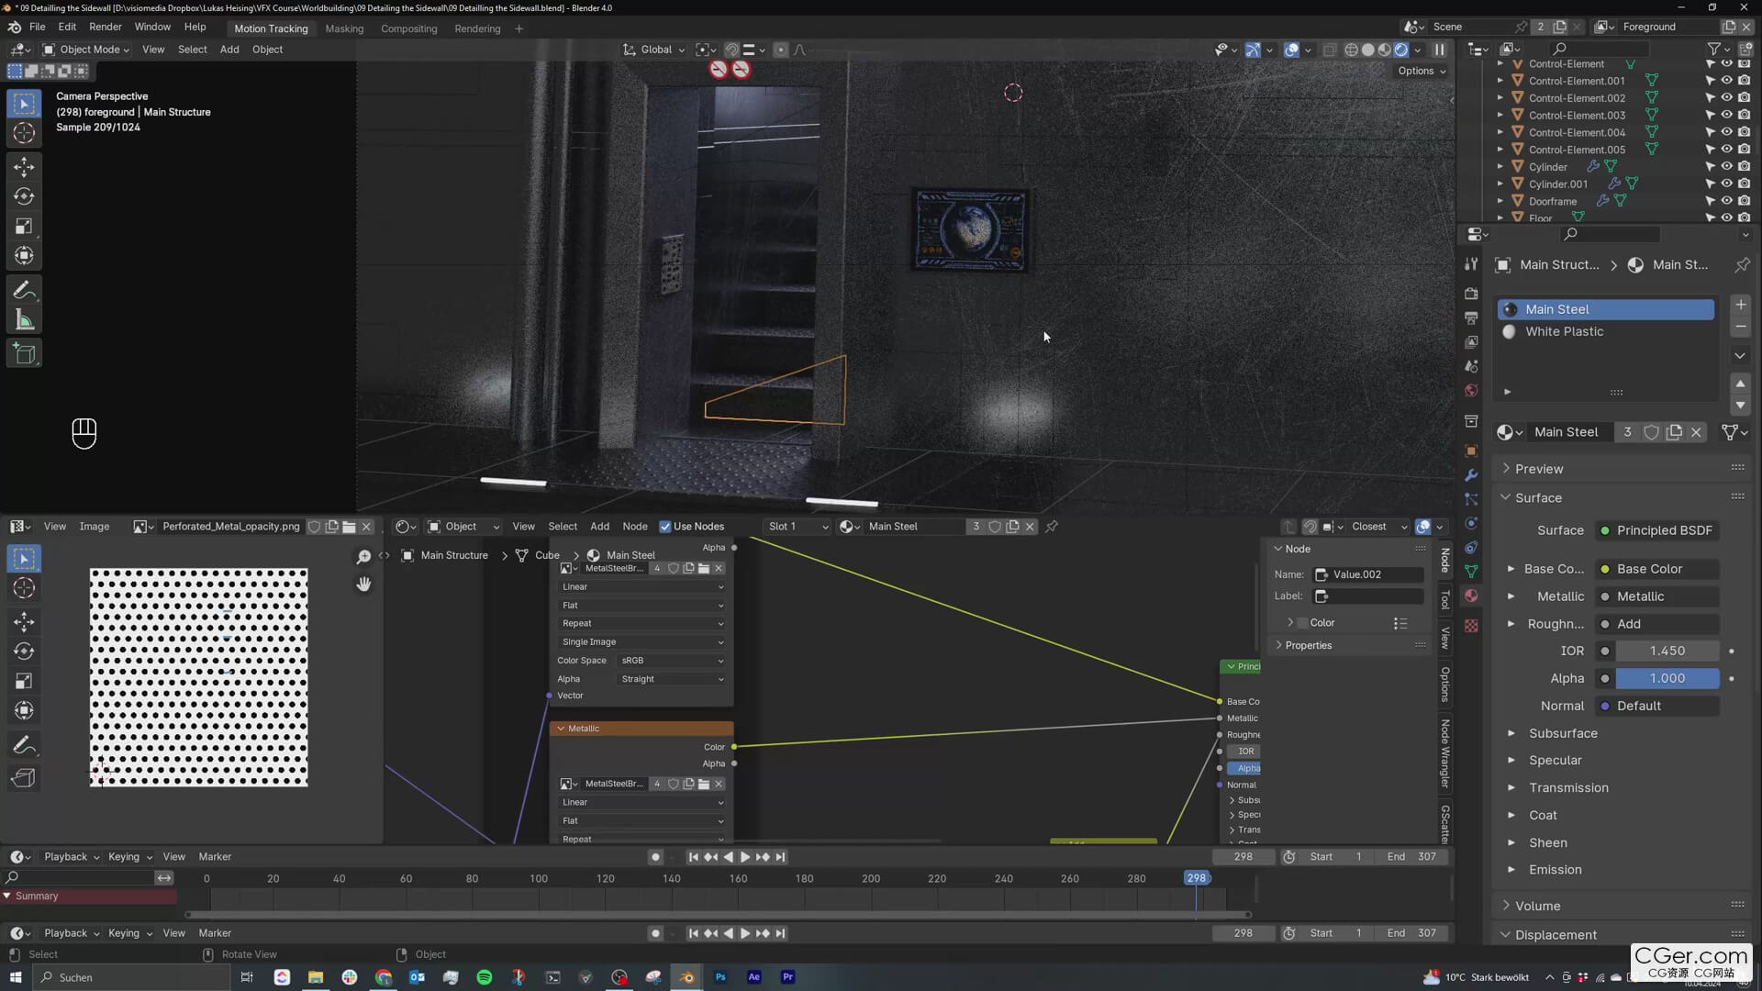Hide Doorframe object in viewport
Viewport: 1762px width, 991px height.
point(1726,201)
